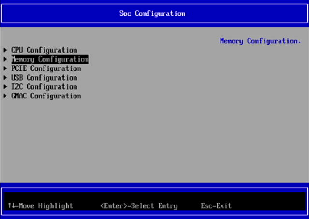Click the Soc Configuration title

pos(152,13)
